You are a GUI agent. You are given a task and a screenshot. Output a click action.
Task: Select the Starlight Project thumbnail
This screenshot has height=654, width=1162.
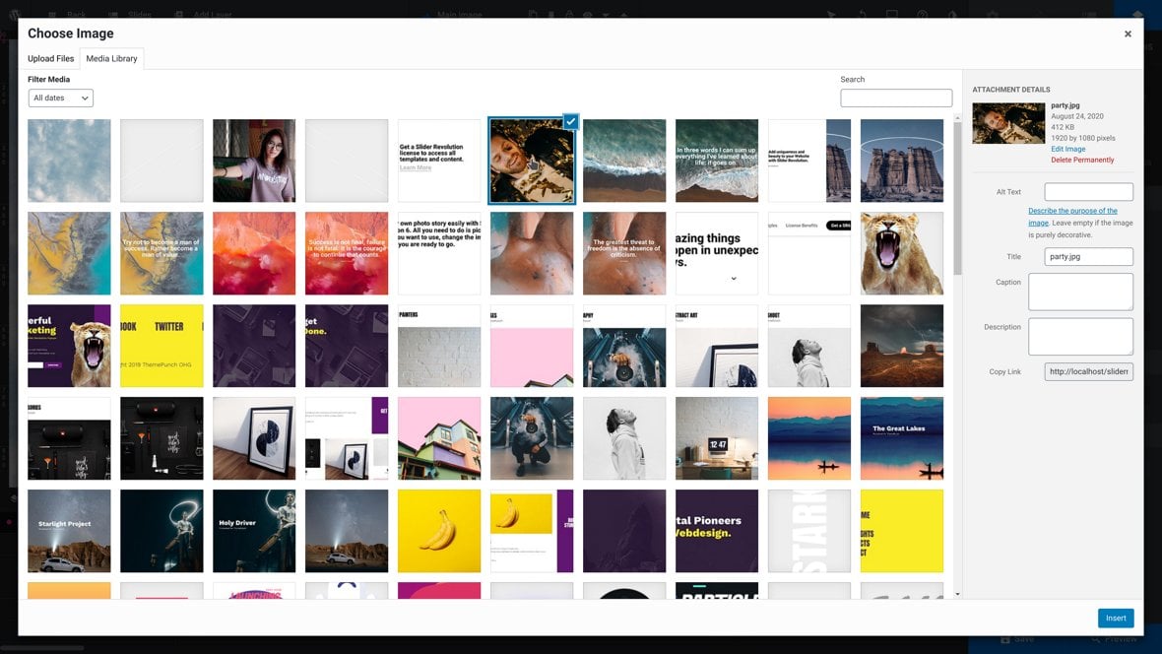click(69, 531)
